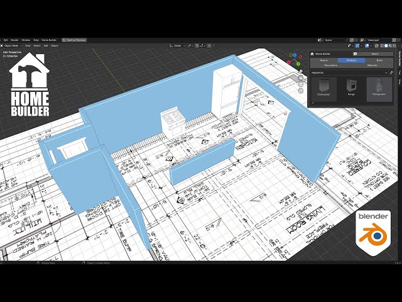Open the viewport Add menu
402x302 pixels.
[46, 46]
